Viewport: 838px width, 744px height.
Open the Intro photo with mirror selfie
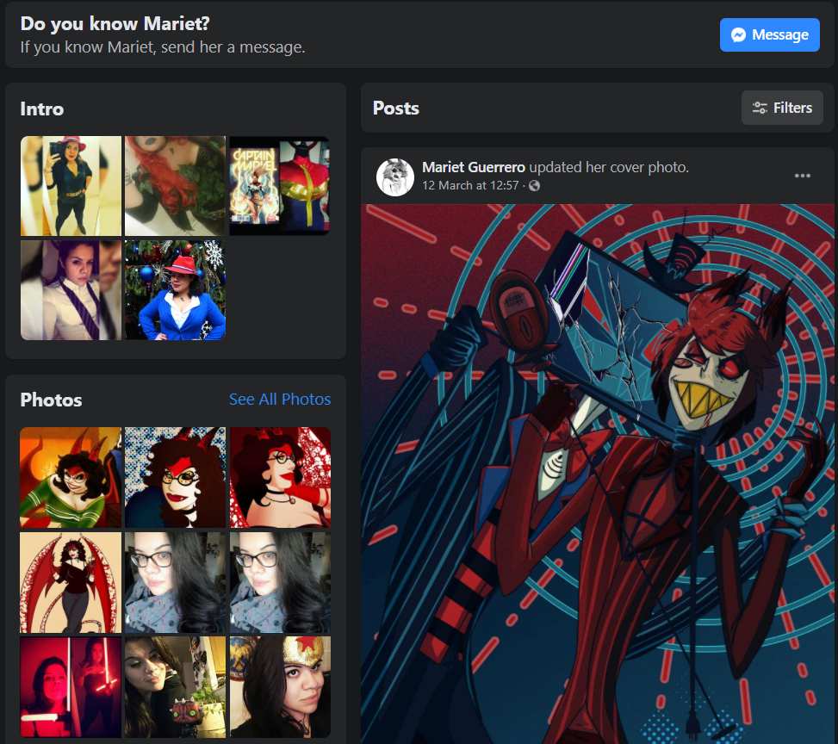pos(71,186)
